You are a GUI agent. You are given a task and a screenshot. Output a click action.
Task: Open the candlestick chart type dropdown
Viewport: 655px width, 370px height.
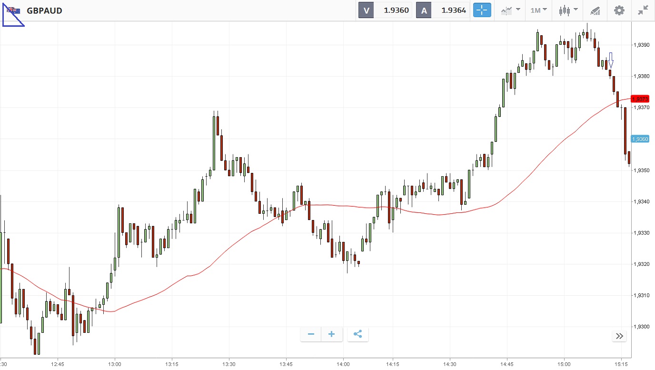pos(568,10)
